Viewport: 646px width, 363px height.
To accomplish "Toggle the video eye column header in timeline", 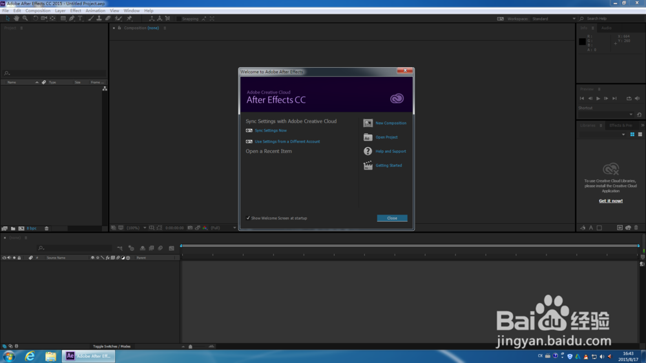I will click(4, 258).
